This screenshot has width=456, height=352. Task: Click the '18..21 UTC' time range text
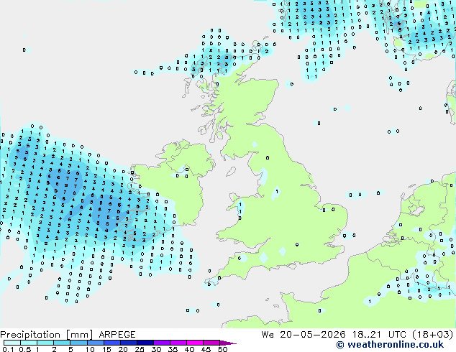379,335
